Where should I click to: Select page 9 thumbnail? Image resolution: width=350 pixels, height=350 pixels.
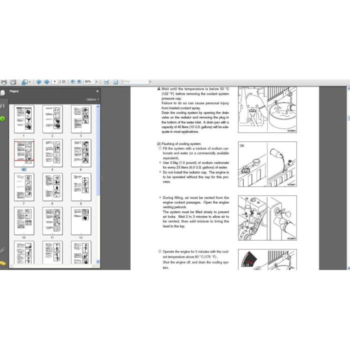click(81, 187)
